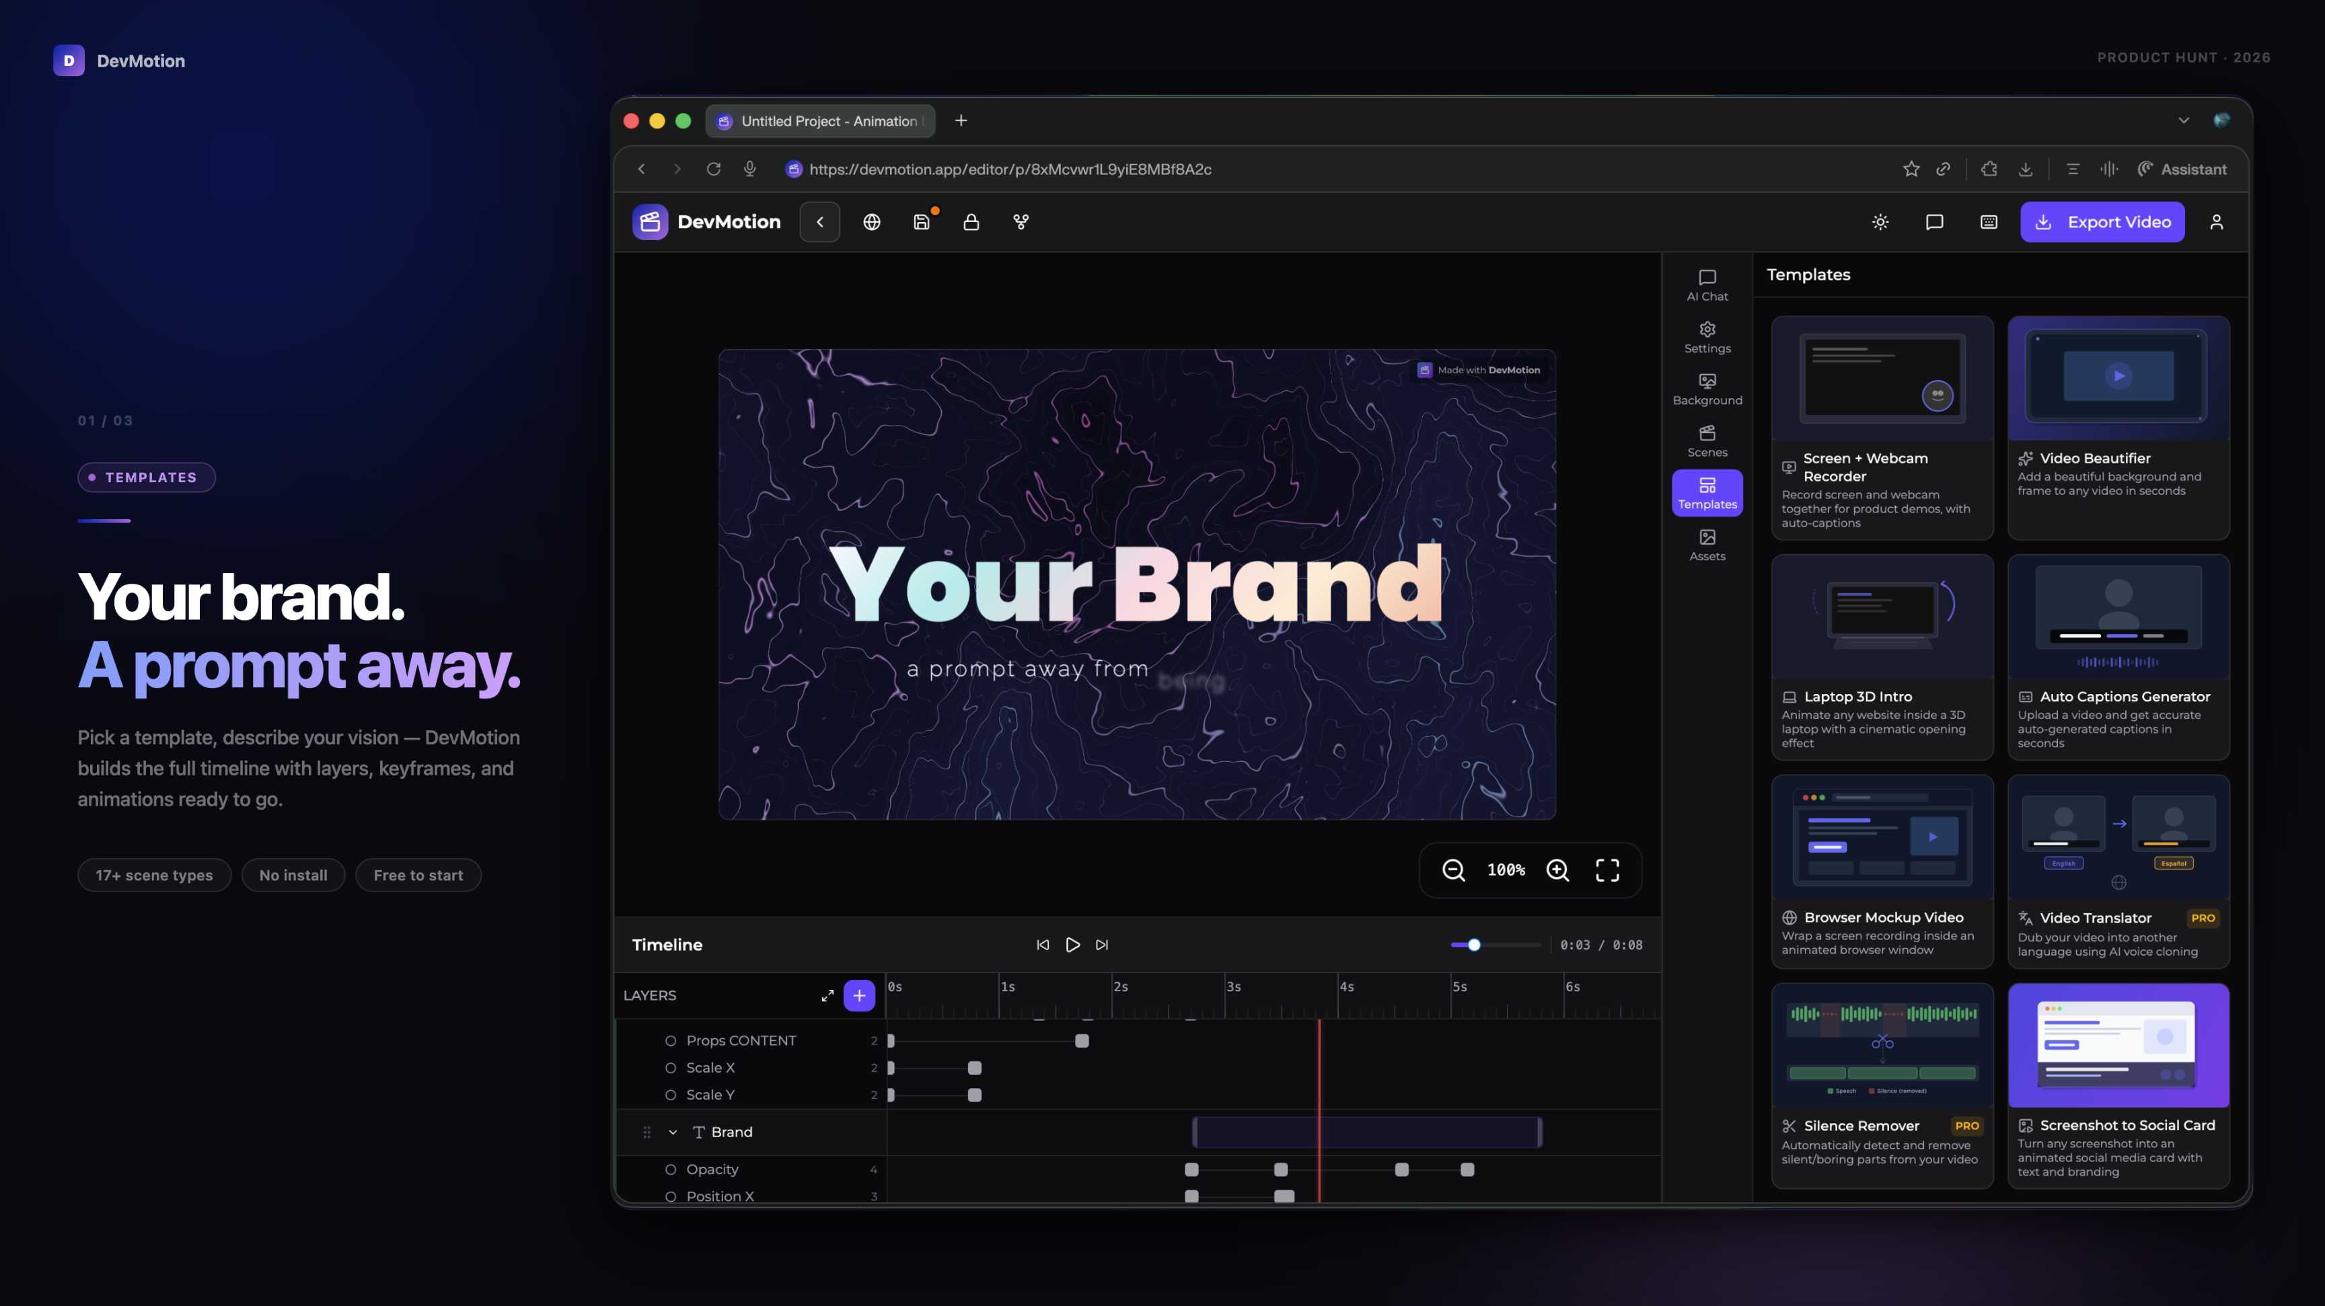2325x1306 pixels.
Task: Open the version branching icon in the toolbar
Action: coord(1020,222)
